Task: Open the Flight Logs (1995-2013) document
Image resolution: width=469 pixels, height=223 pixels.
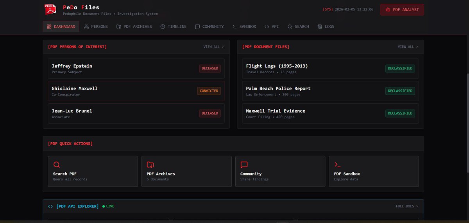Action: pyautogui.click(x=331, y=69)
